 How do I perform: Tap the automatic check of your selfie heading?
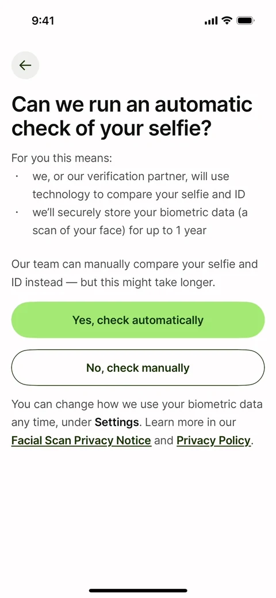click(132, 117)
